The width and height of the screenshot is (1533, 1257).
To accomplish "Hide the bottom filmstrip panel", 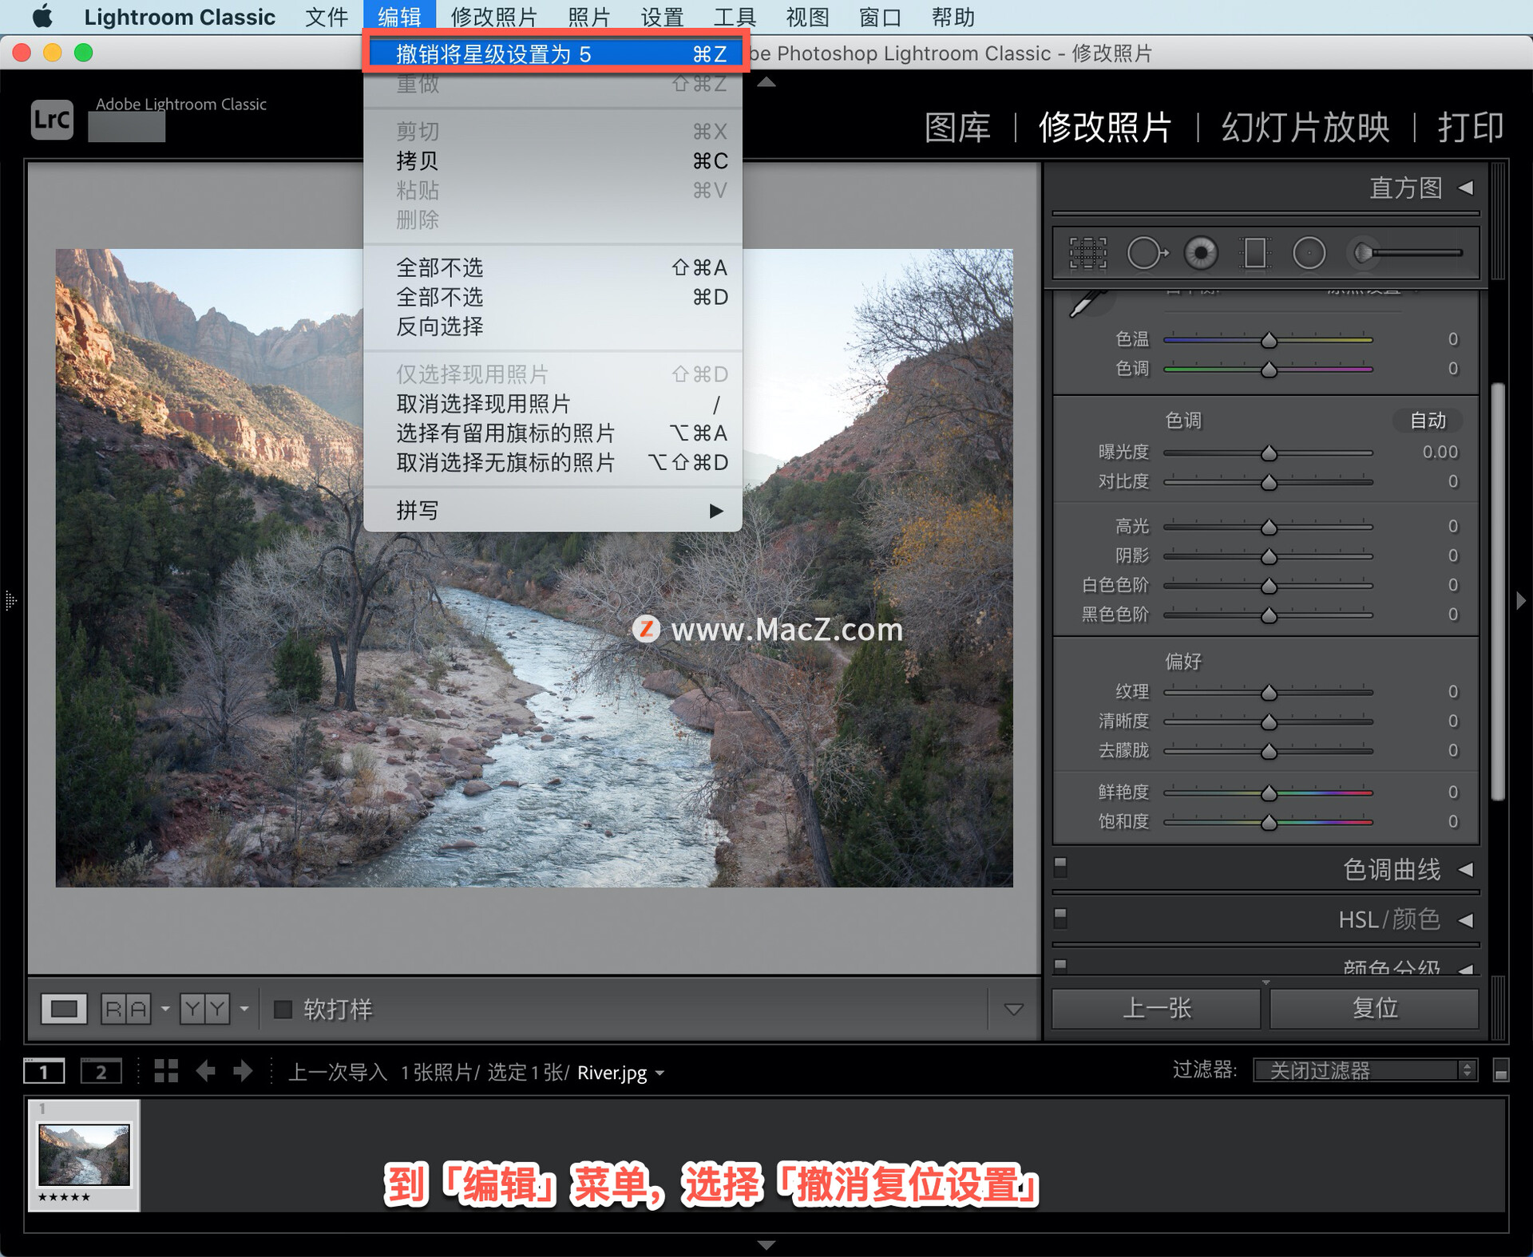I will (766, 1244).
